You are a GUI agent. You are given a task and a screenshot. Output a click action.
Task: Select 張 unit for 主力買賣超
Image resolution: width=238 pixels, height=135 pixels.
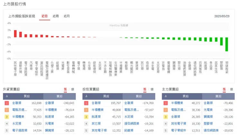pyautogui.click(x=224, y=89)
